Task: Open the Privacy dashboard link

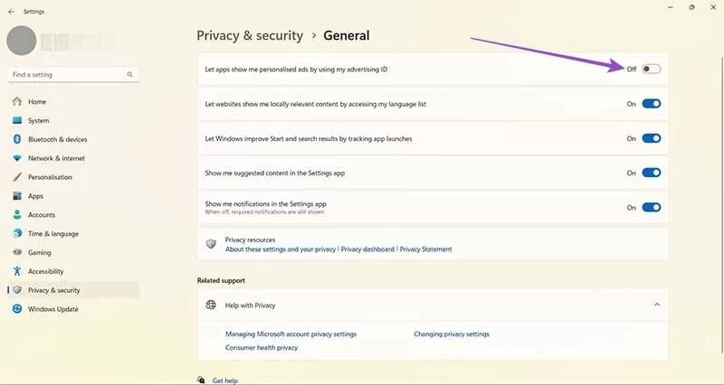Action: 367,249
